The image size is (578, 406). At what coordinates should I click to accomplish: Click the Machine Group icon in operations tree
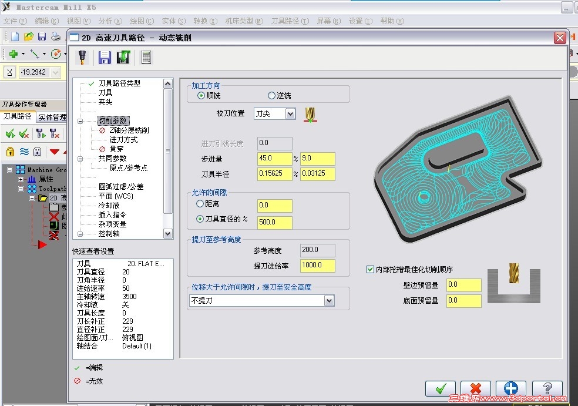(21, 170)
